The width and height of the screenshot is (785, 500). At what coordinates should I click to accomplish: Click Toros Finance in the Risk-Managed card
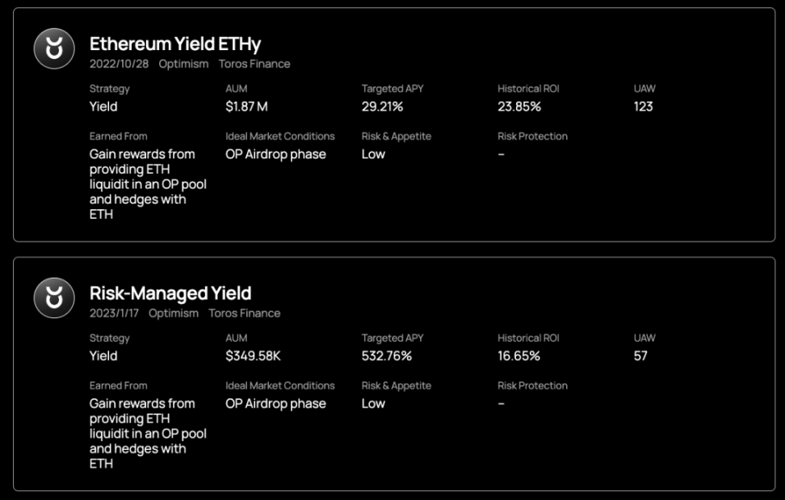coord(245,313)
